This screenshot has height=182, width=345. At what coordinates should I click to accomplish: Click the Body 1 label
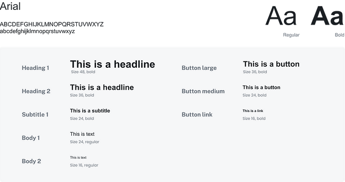pyautogui.click(x=31, y=138)
